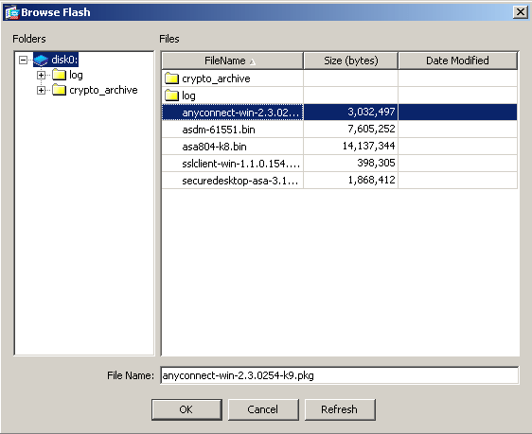Click the Browse Flash title bar app icon
Viewport: 532px width, 434px height.
[11, 12]
